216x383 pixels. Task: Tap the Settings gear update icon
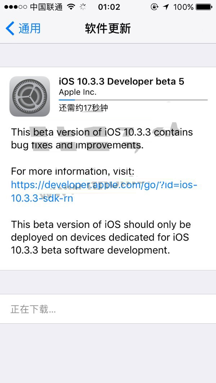point(29,96)
